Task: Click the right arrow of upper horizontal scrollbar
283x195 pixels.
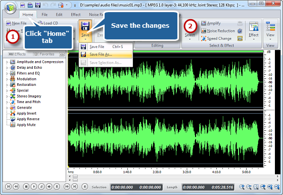Action: pos(277,176)
